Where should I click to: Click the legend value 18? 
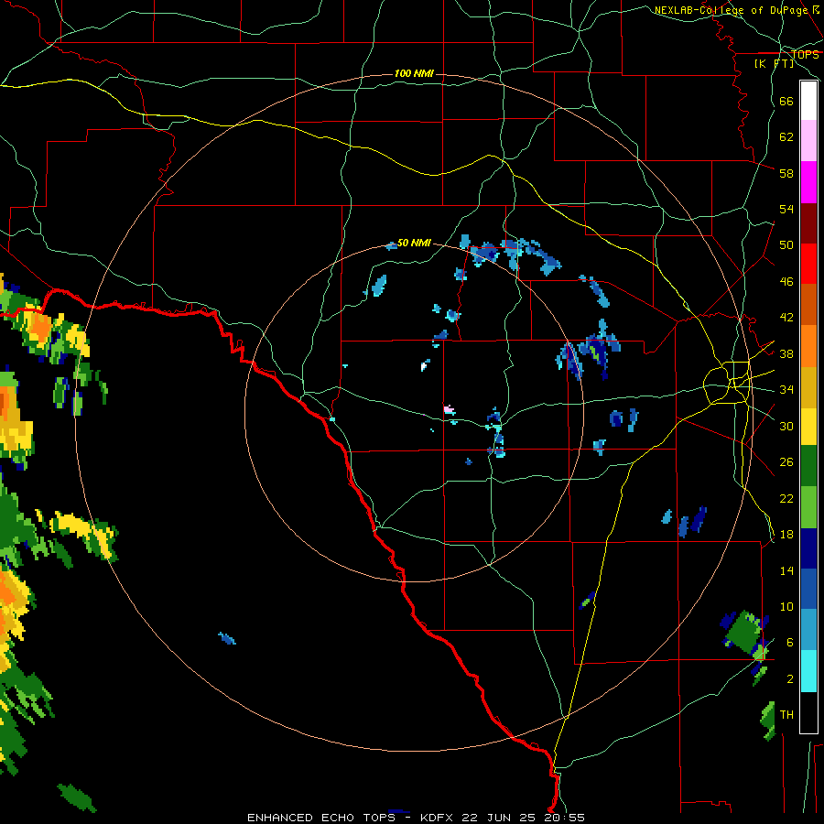786,535
